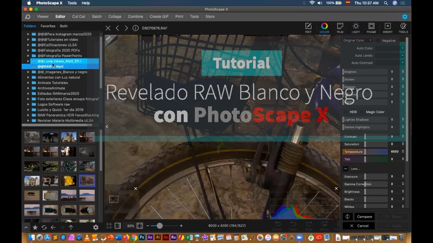Click the favorites star under the thumbnails

click(x=35, y=227)
